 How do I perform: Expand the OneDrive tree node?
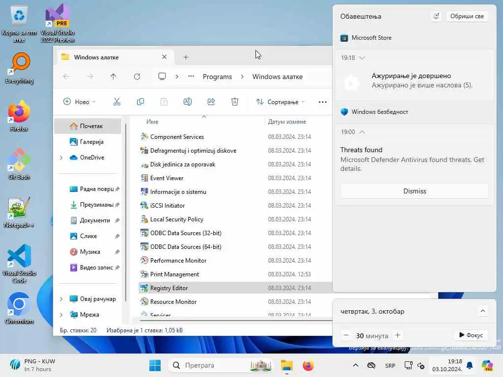click(61, 158)
